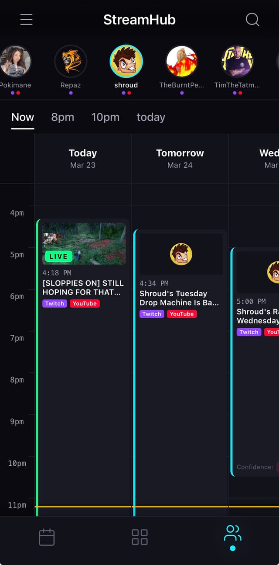Open TimTheTatman's avatar

tap(238, 61)
